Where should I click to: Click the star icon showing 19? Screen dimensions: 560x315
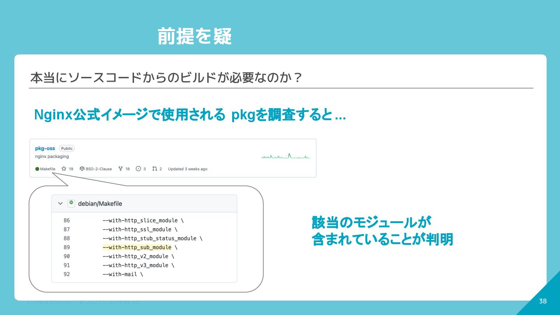coord(64,169)
